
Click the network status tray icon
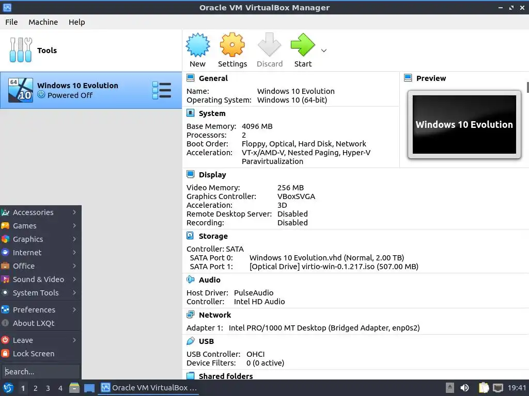coord(498,388)
